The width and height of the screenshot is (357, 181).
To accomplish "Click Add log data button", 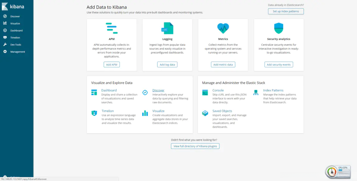I will tap(167, 64).
